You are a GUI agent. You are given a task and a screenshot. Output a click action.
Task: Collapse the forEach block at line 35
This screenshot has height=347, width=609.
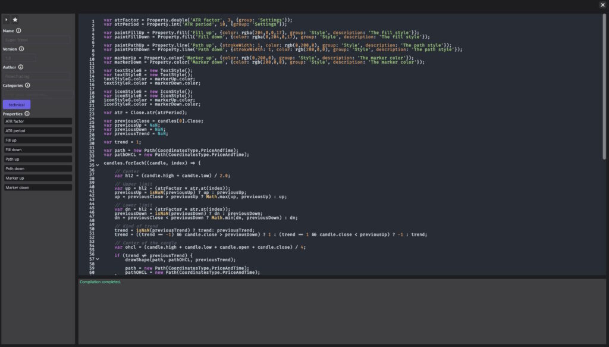pos(98,165)
